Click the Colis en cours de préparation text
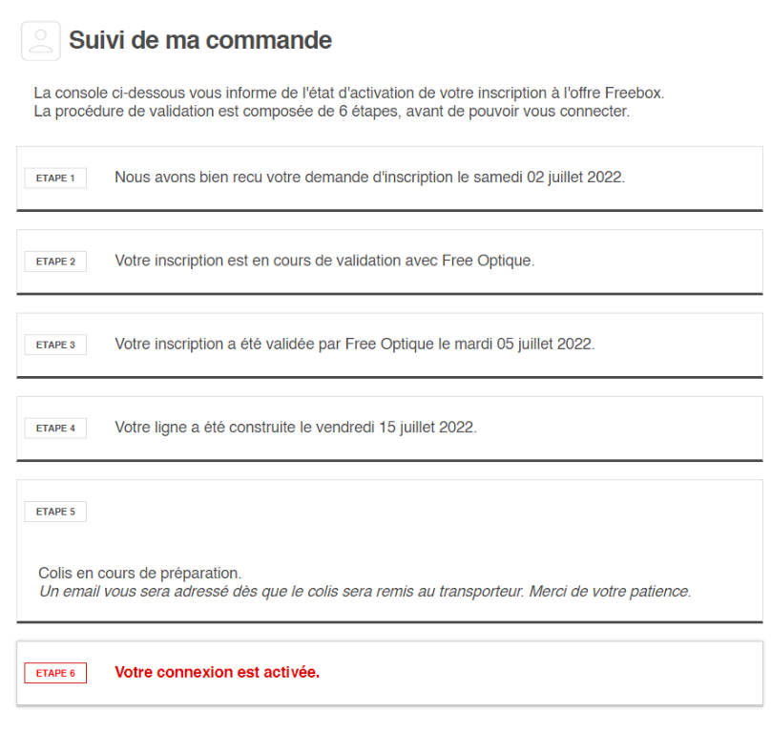Screen dimensions: 771x733 [139, 573]
